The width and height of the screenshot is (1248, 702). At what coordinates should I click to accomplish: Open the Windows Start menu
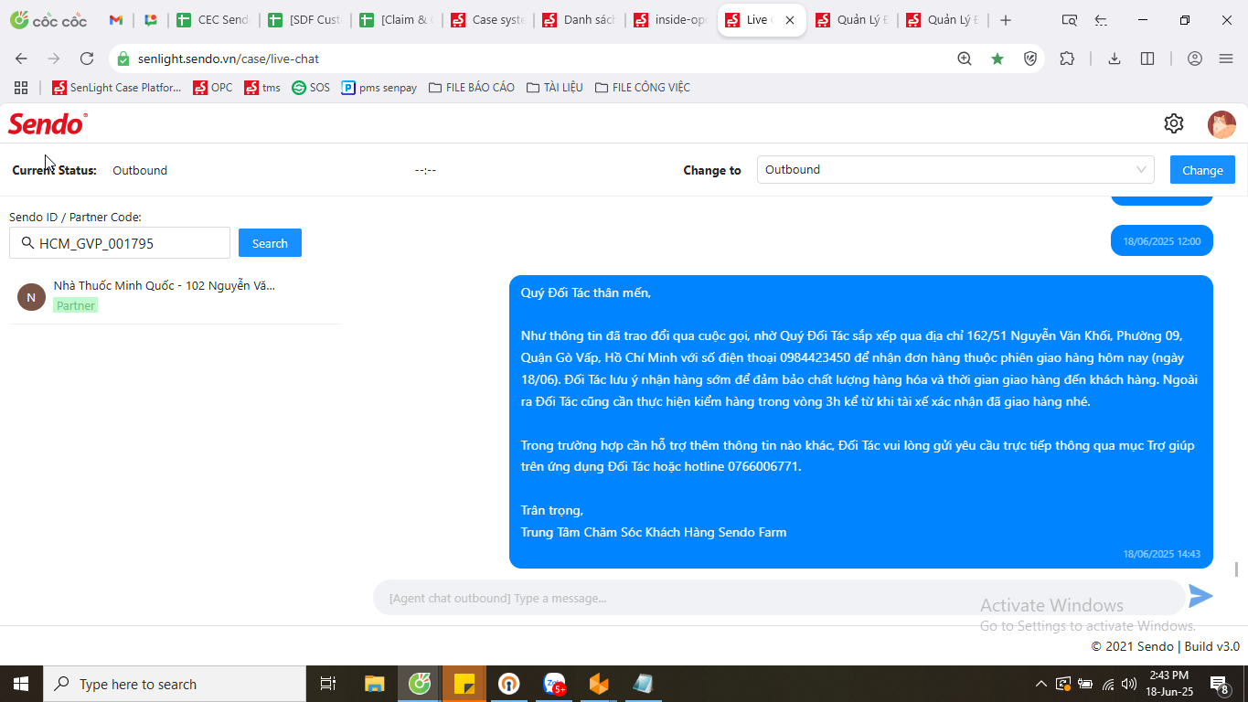point(21,684)
